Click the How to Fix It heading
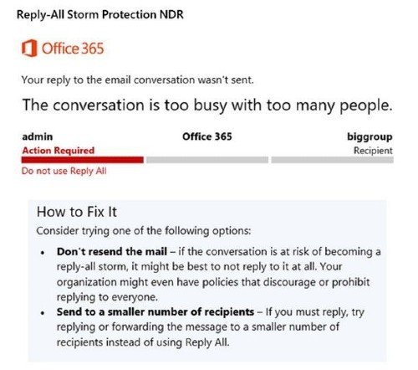The width and height of the screenshot is (418, 370). 77,212
